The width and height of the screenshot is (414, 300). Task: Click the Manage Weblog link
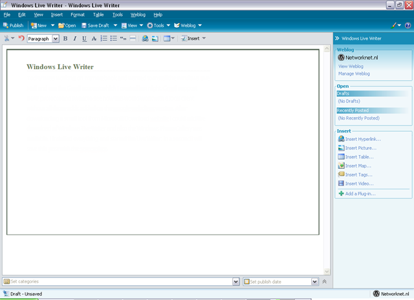[354, 74]
